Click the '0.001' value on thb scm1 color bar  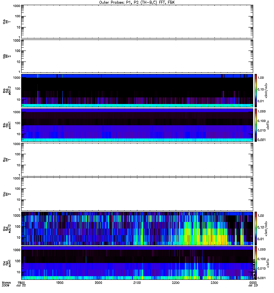(x=262, y=140)
